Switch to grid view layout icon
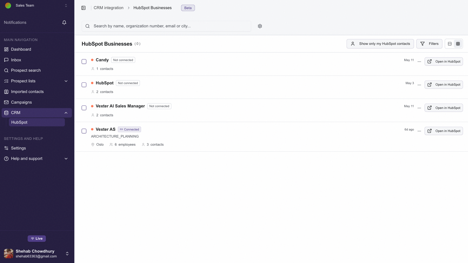This screenshot has height=263, width=468. [458, 44]
